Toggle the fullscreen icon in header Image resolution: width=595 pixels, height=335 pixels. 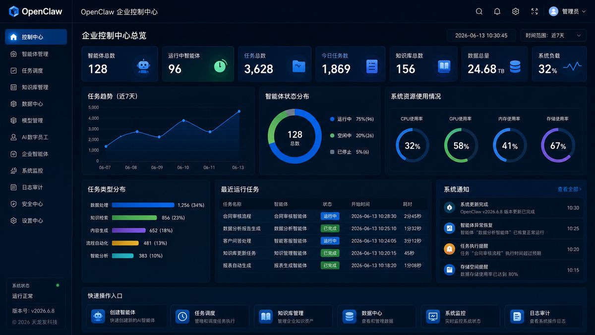[x=535, y=11]
